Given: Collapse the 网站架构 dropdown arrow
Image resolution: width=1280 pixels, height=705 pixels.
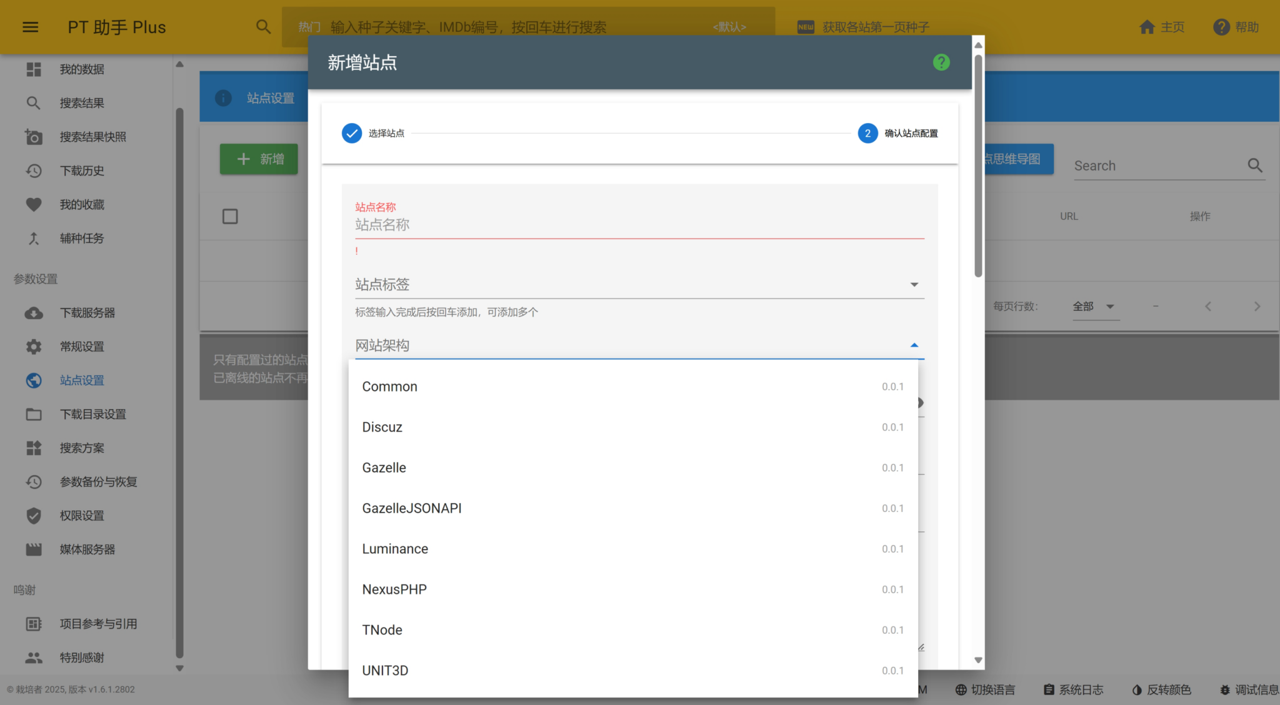Looking at the screenshot, I should click(x=914, y=345).
